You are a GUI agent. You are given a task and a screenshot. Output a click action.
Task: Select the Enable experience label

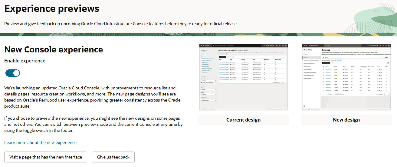point(25,61)
